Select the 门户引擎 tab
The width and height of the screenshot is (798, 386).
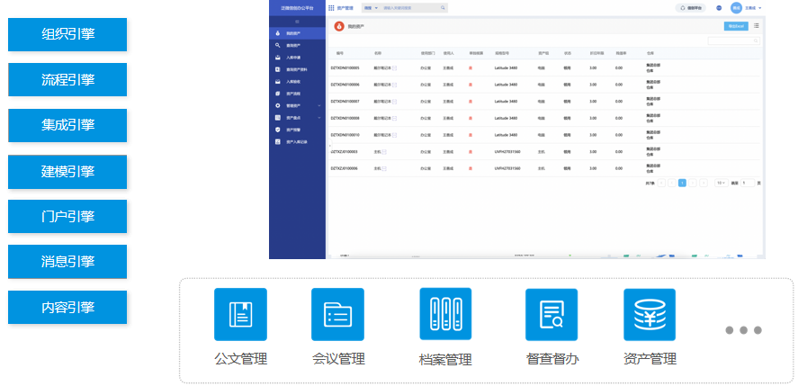[67, 217]
